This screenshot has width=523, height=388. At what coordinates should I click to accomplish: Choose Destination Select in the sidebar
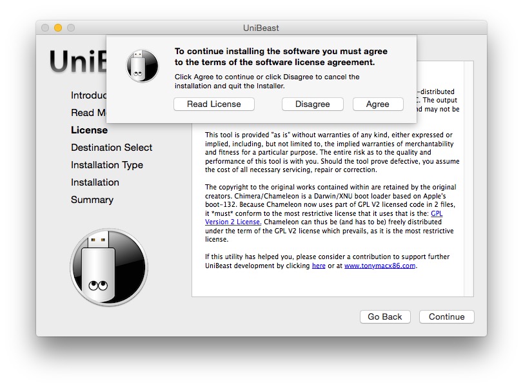(112, 148)
